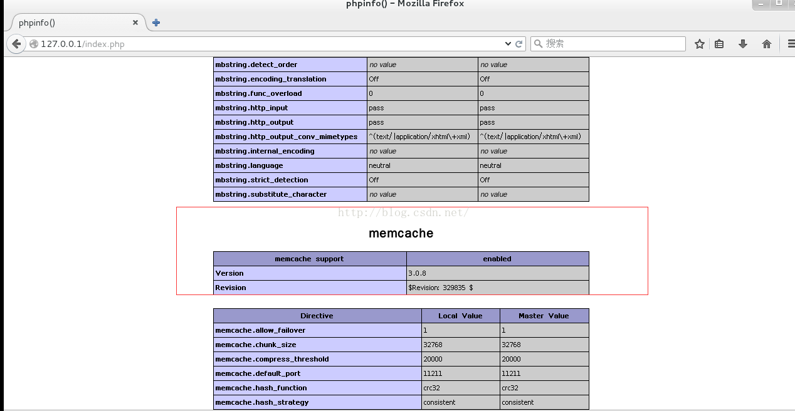Click the memcache section heading
The image size is (795, 411).
click(401, 233)
